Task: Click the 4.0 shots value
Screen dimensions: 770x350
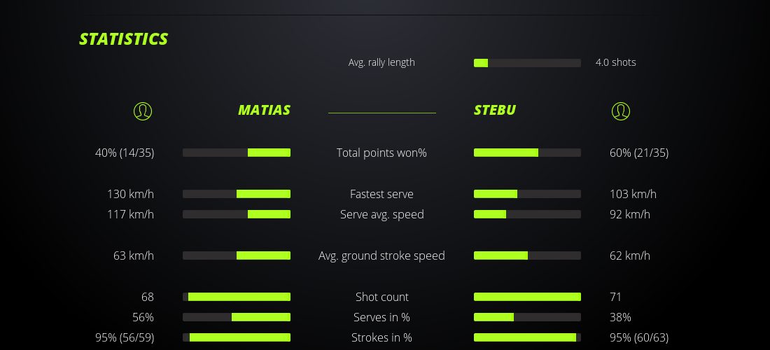Action: pos(616,62)
